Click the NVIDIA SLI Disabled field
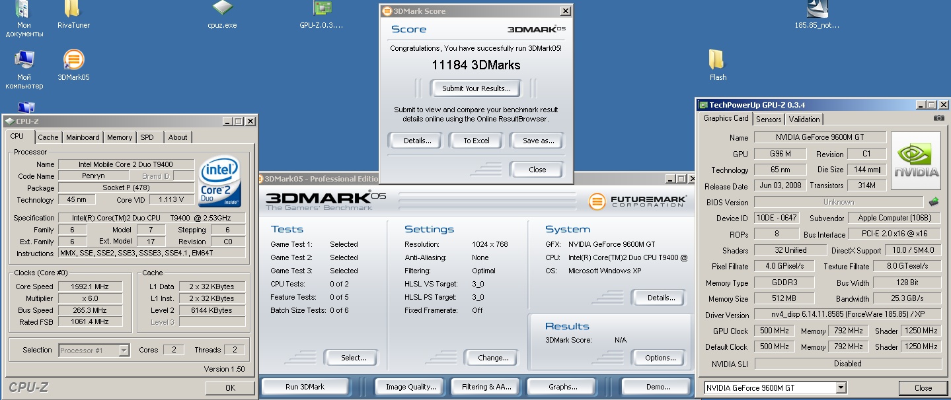This screenshot has height=400, width=951. pyautogui.click(x=848, y=364)
